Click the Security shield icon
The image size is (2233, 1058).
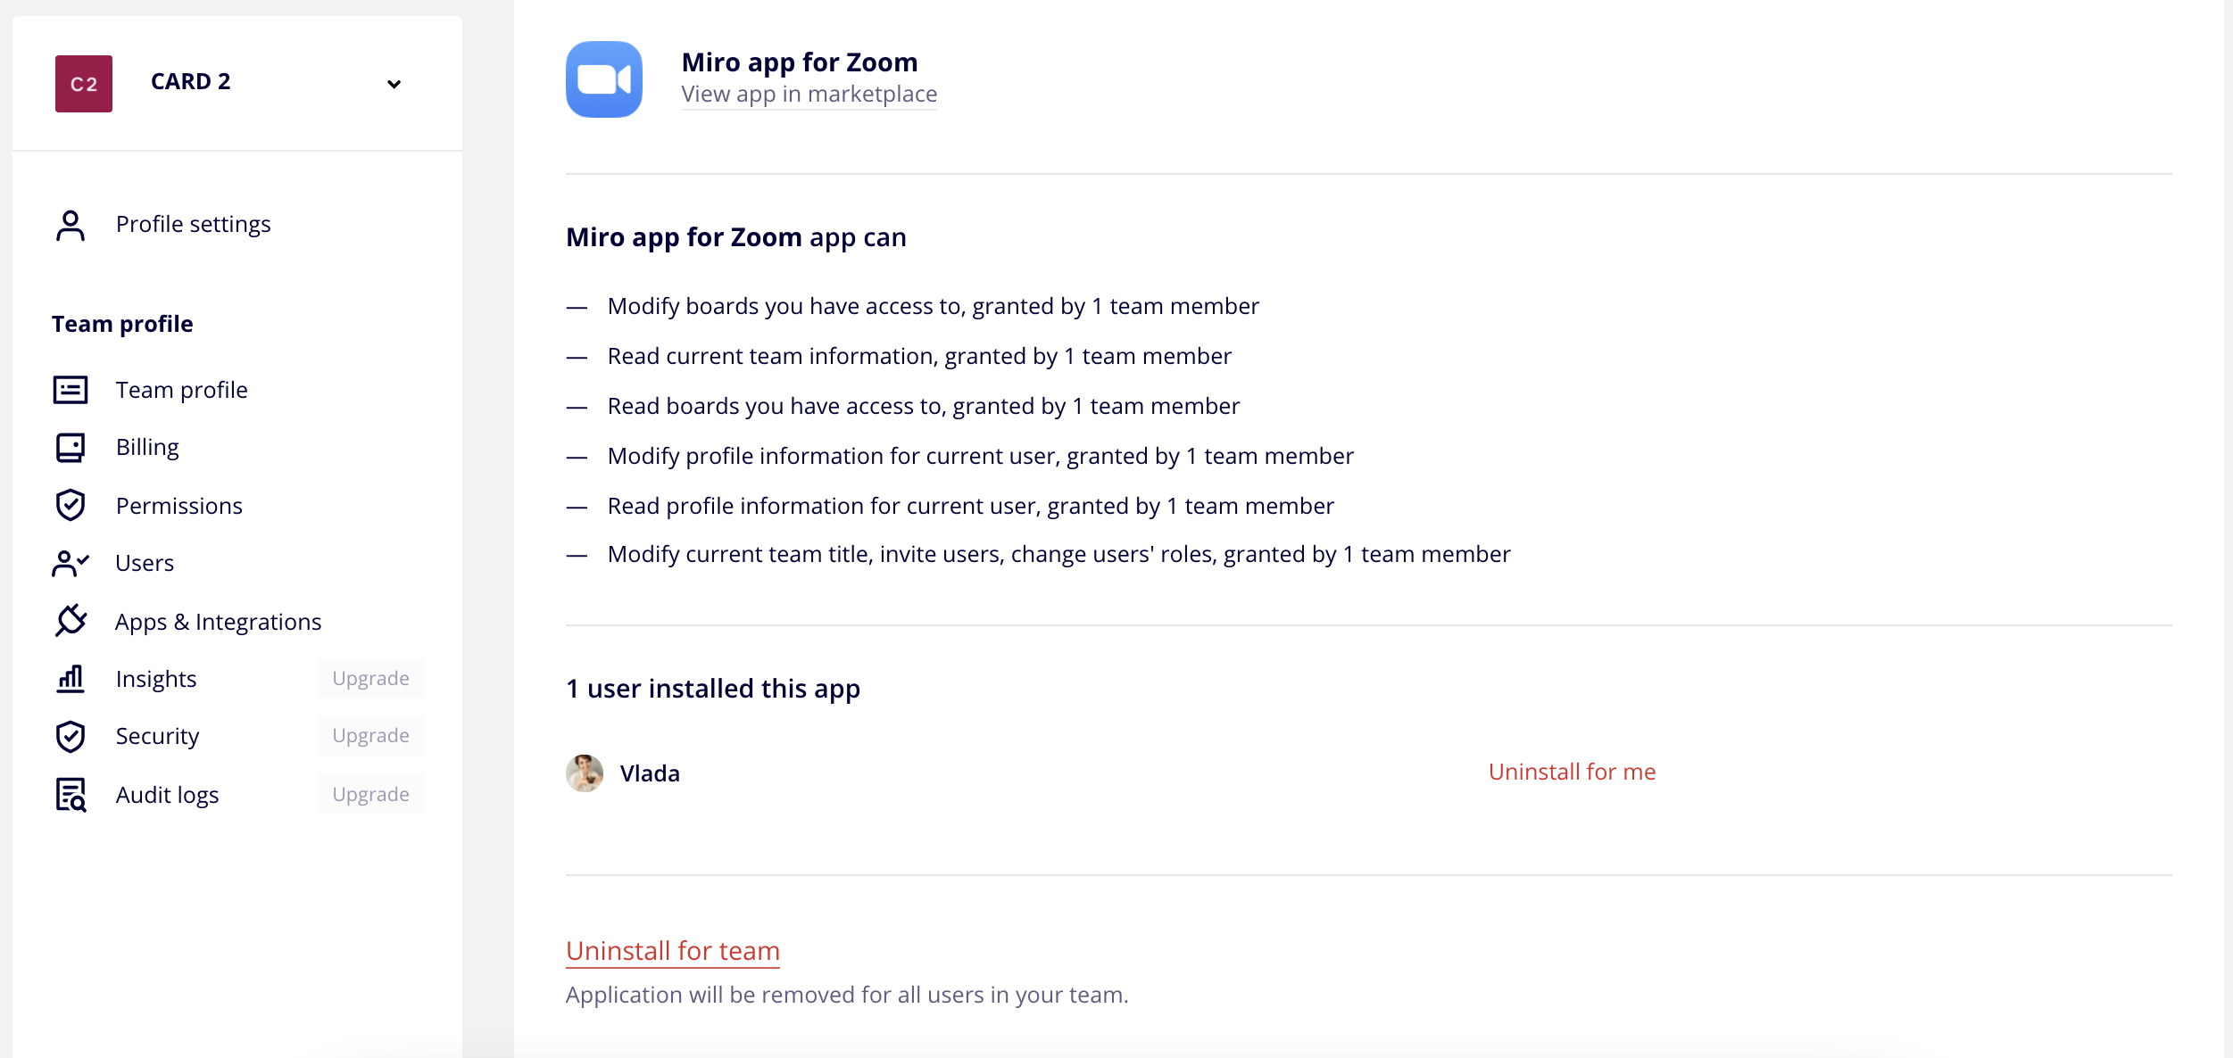click(x=71, y=736)
